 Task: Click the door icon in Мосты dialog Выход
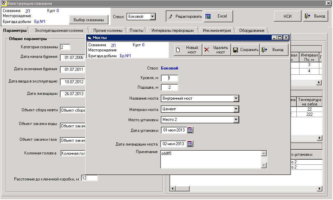(x=264, y=50)
